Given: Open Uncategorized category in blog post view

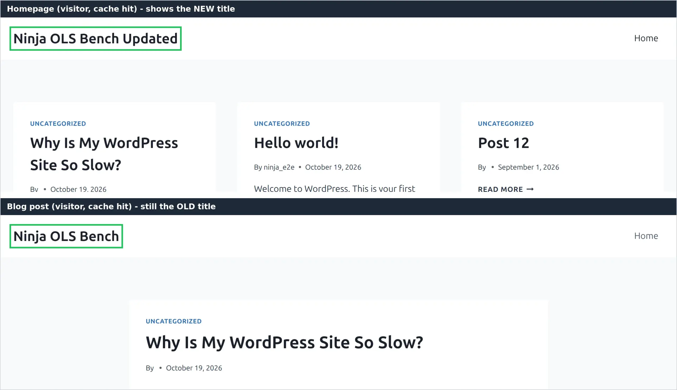Looking at the screenshot, I should click(x=174, y=321).
